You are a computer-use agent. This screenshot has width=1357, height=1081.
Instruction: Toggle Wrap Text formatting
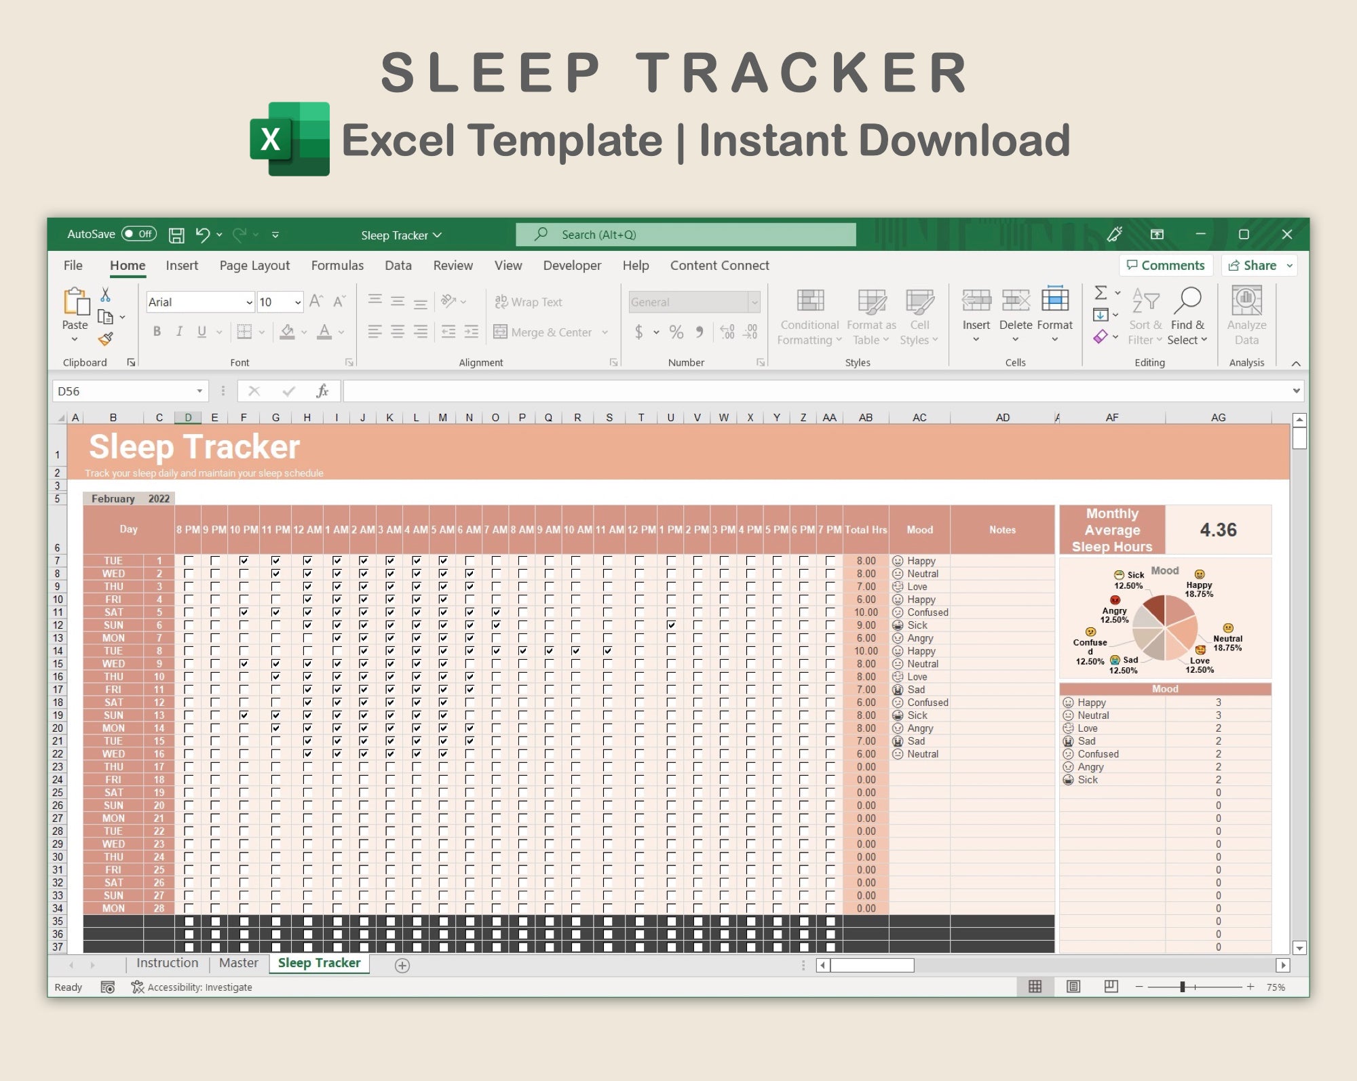pos(529,302)
